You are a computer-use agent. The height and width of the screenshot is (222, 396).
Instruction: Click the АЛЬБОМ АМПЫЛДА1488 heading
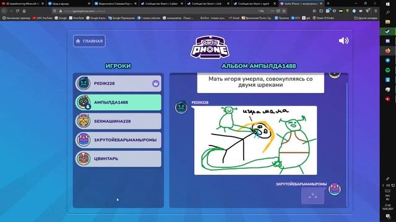click(x=259, y=66)
